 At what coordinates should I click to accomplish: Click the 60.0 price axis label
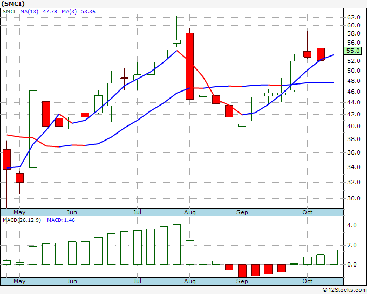tap(354, 25)
